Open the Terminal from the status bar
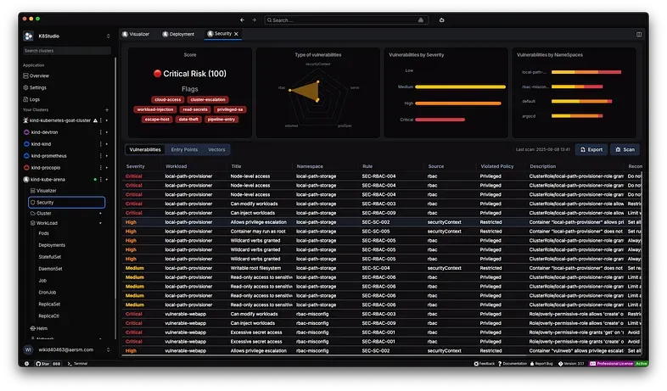 (x=80, y=363)
